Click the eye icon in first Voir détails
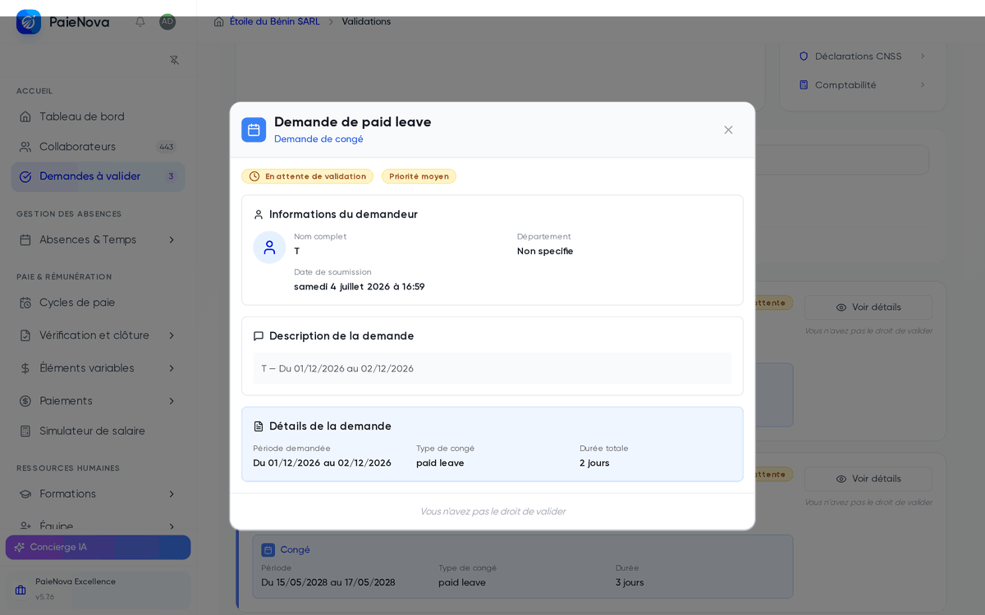Viewport: 985px width, 615px height. tap(841, 307)
